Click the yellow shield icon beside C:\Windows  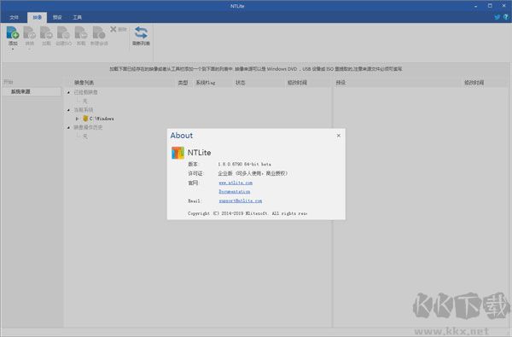85,119
